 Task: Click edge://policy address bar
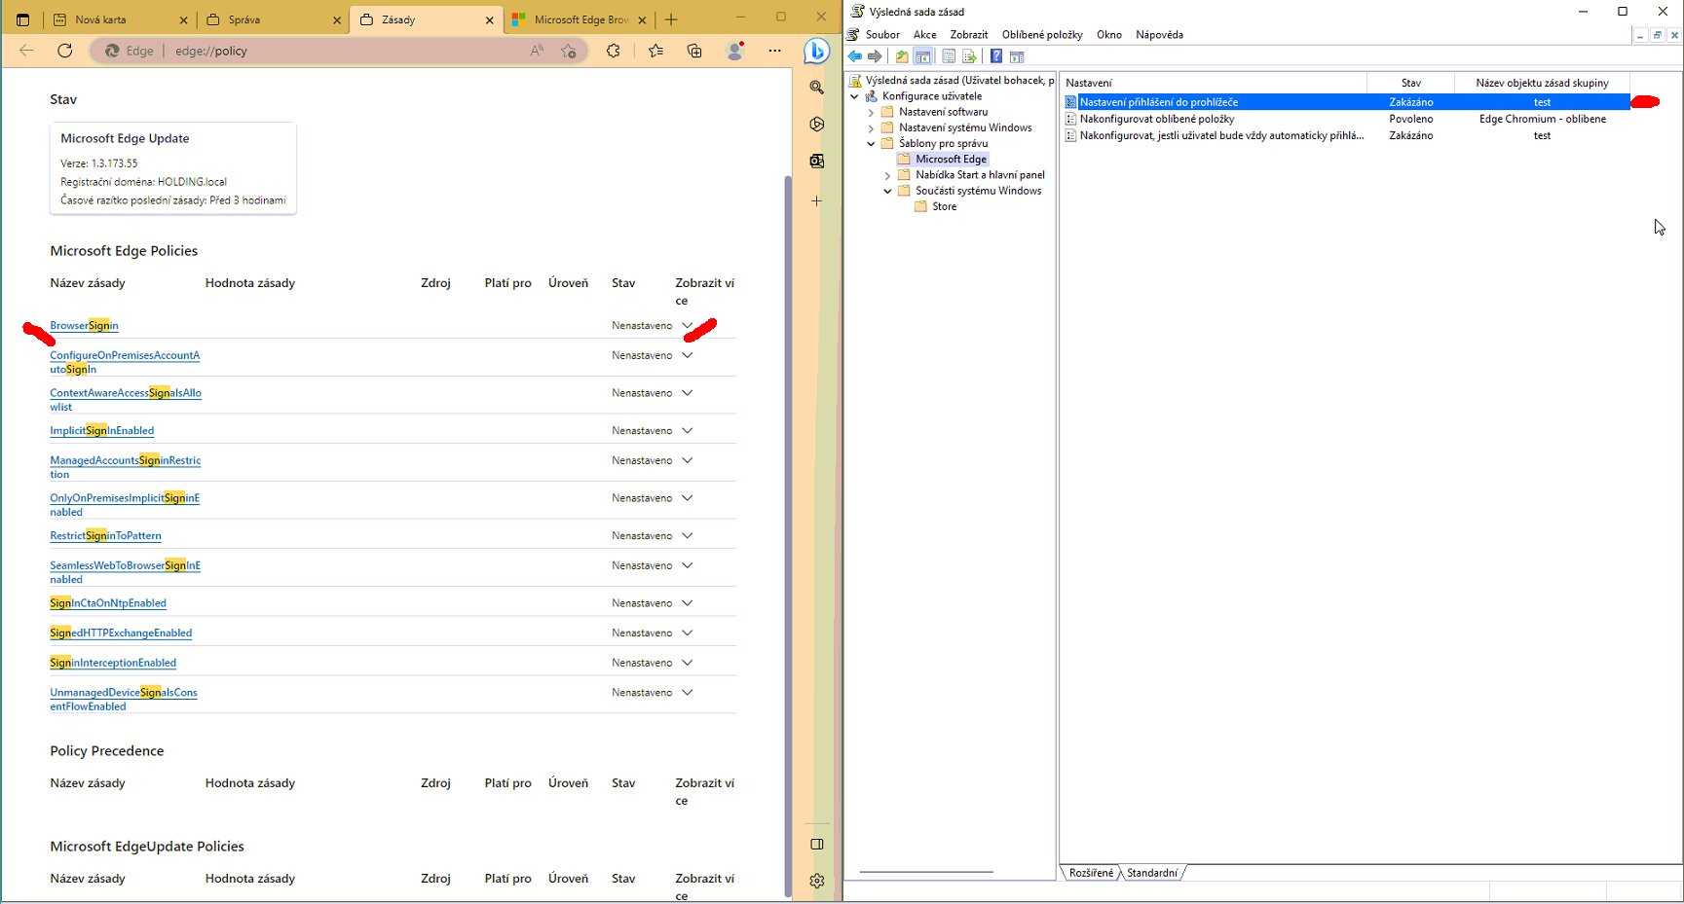[341, 51]
